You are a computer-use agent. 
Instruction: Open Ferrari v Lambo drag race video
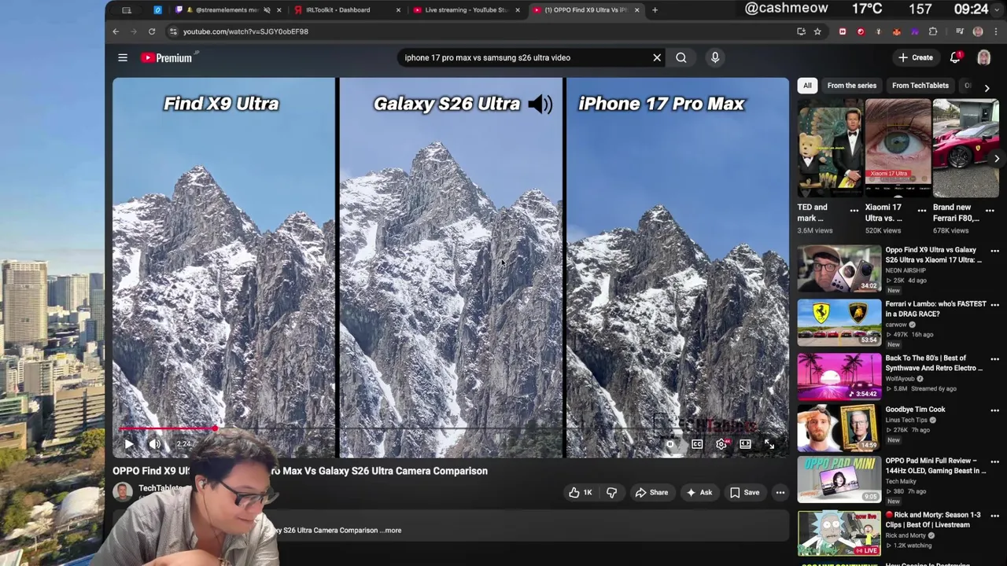(x=839, y=323)
